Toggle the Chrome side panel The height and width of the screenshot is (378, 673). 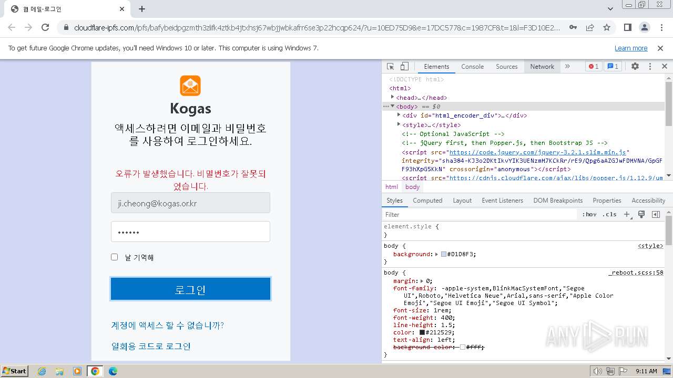click(627, 27)
